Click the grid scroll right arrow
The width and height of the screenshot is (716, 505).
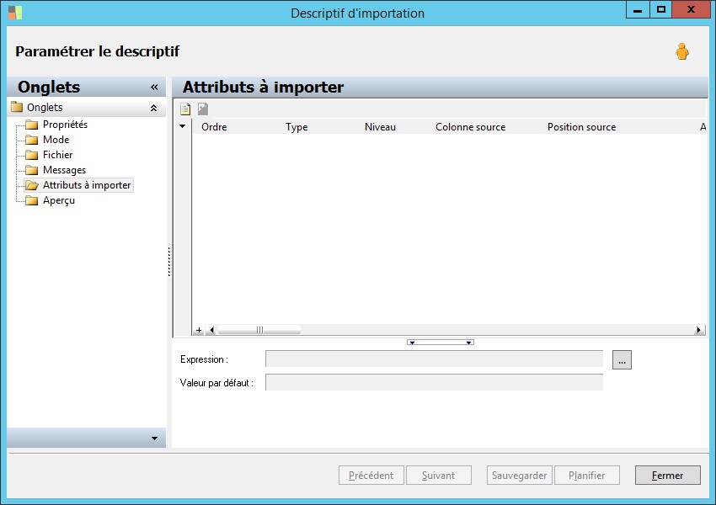698,330
